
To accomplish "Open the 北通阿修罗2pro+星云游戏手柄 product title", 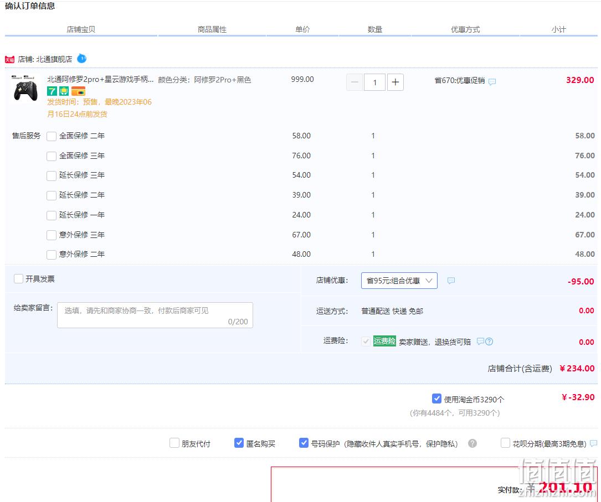I will pyautogui.click(x=100, y=79).
